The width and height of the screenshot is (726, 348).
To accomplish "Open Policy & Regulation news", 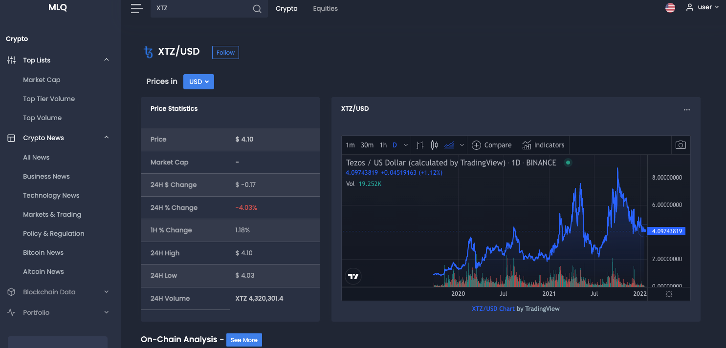I will tap(54, 233).
